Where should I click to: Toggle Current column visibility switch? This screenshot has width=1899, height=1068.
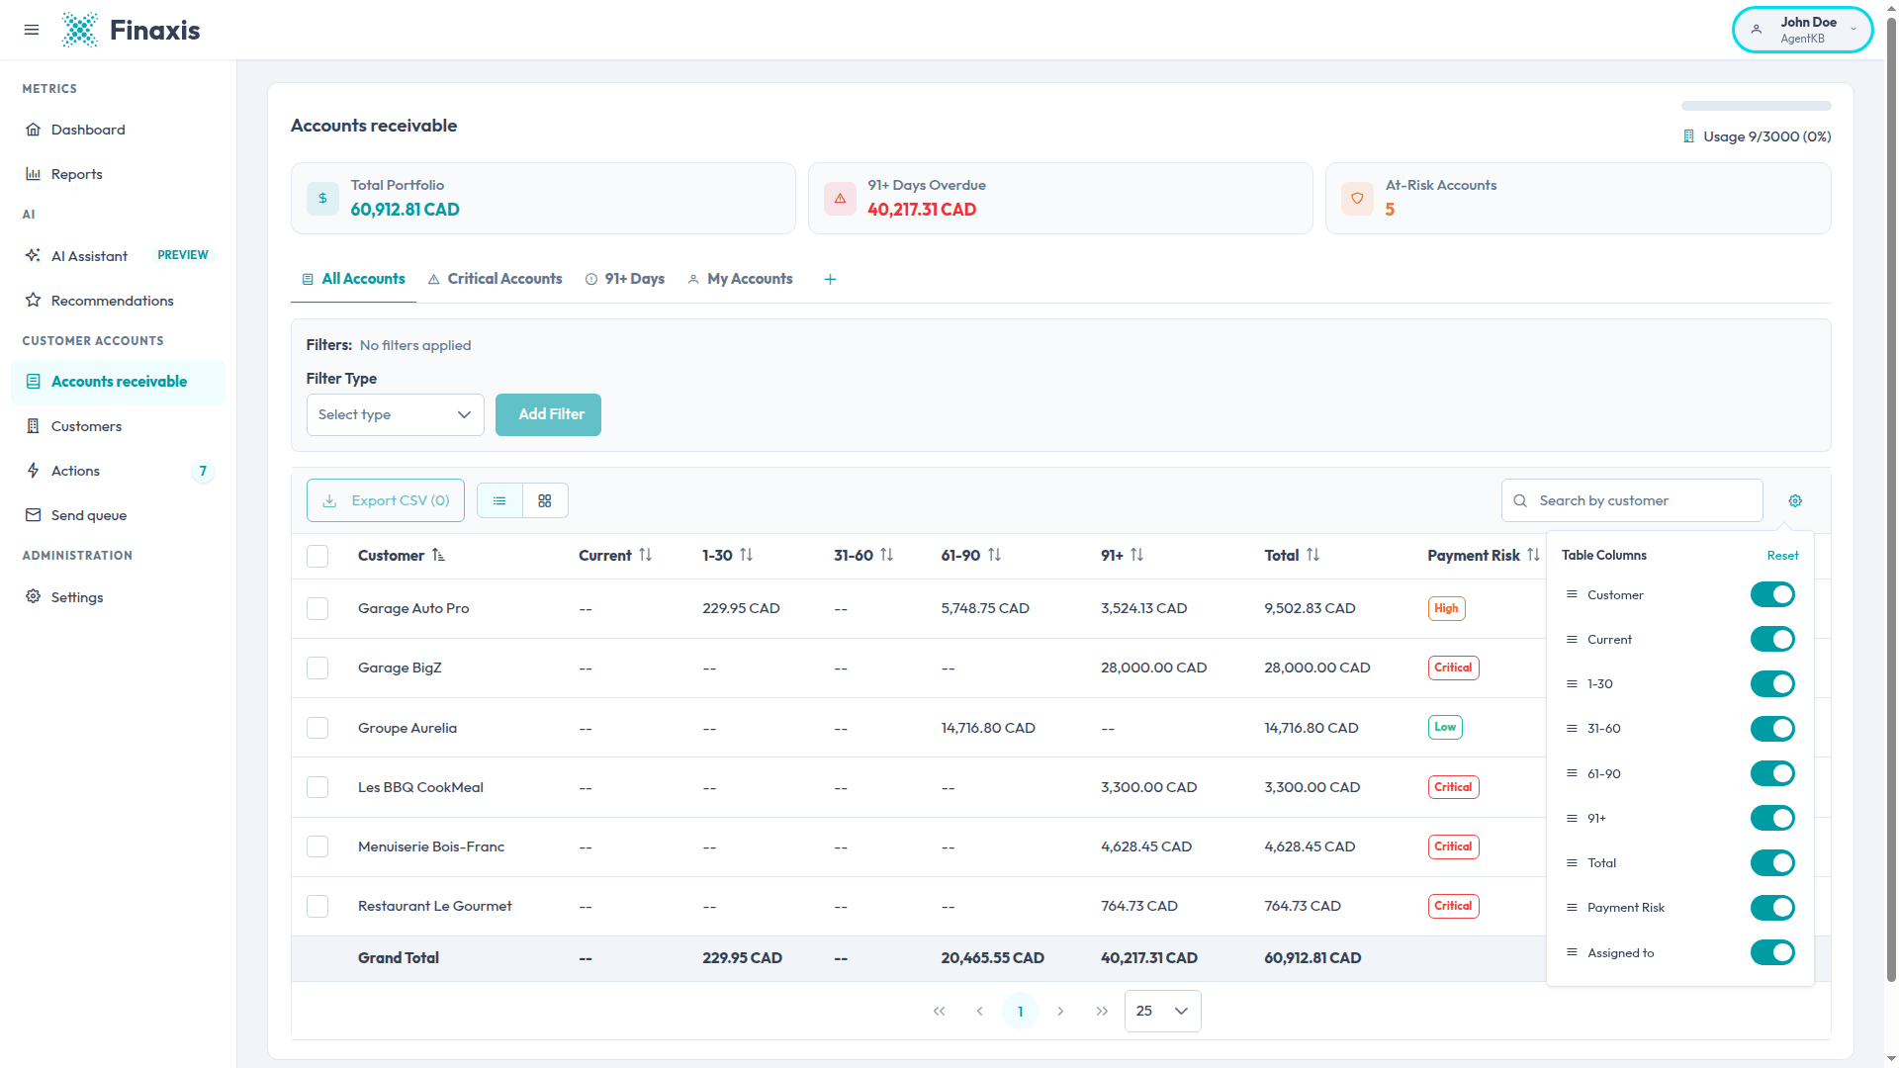tap(1772, 640)
